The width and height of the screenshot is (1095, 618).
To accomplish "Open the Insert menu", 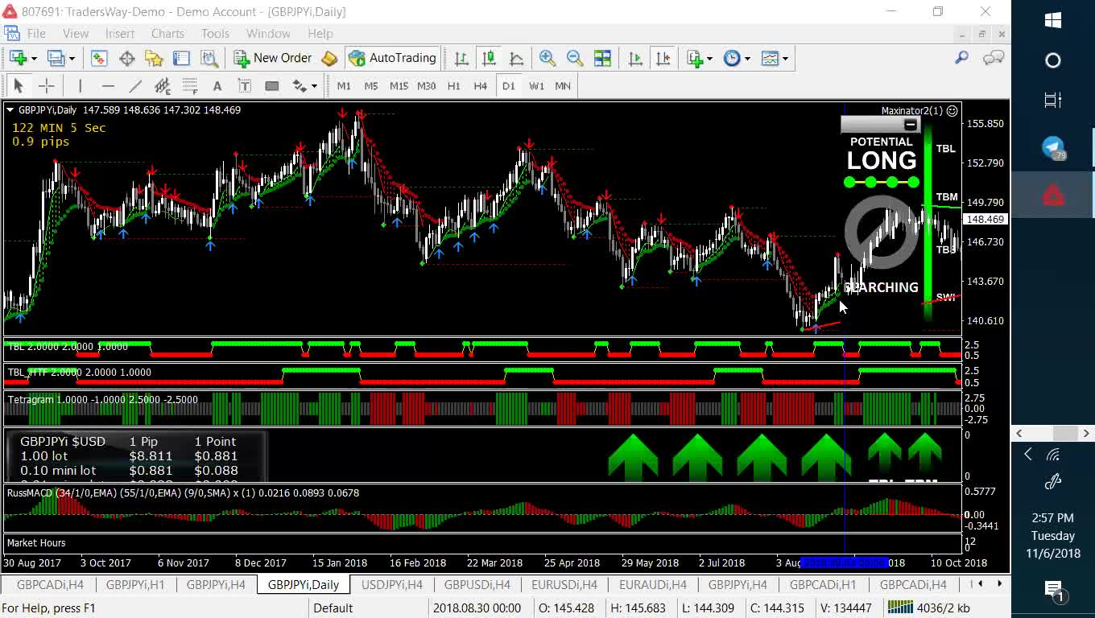I will [120, 34].
